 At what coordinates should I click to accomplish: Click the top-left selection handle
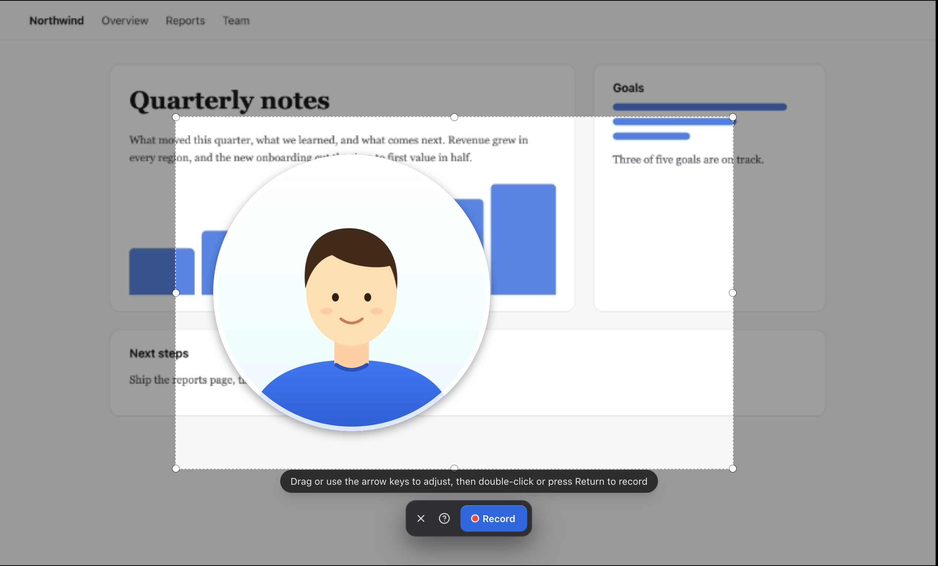(176, 117)
